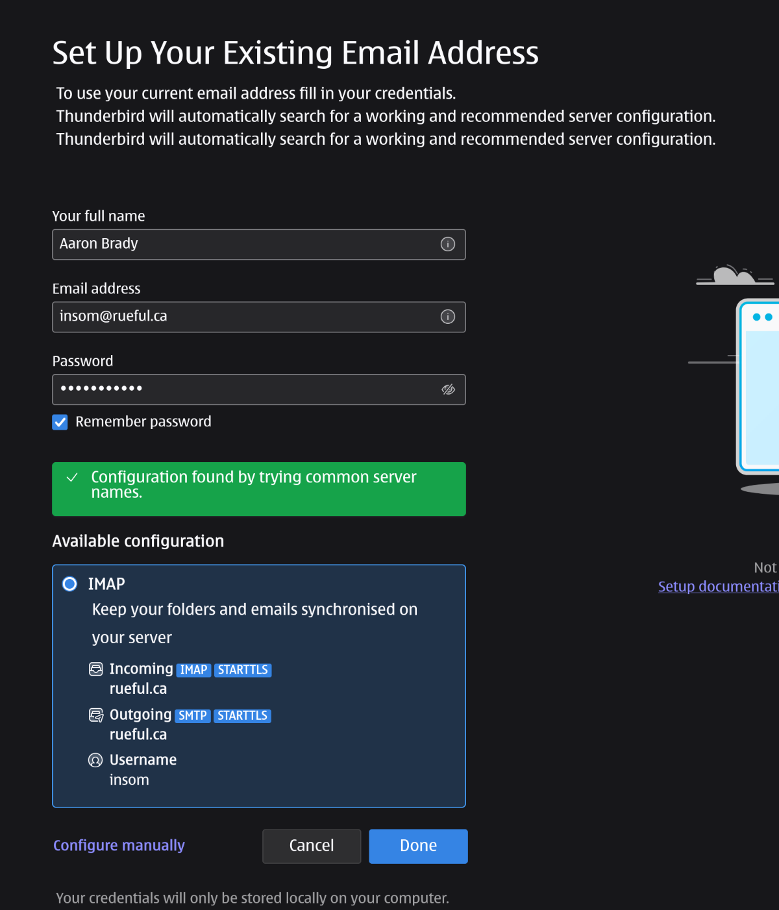Click the username account icon
Image resolution: width=779 pixels, height=910 pixels.
[x=96, y=759]
